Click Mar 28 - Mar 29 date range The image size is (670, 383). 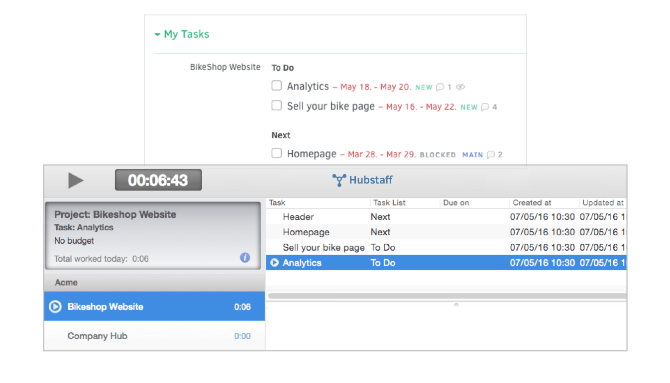[x=382, y=155]
